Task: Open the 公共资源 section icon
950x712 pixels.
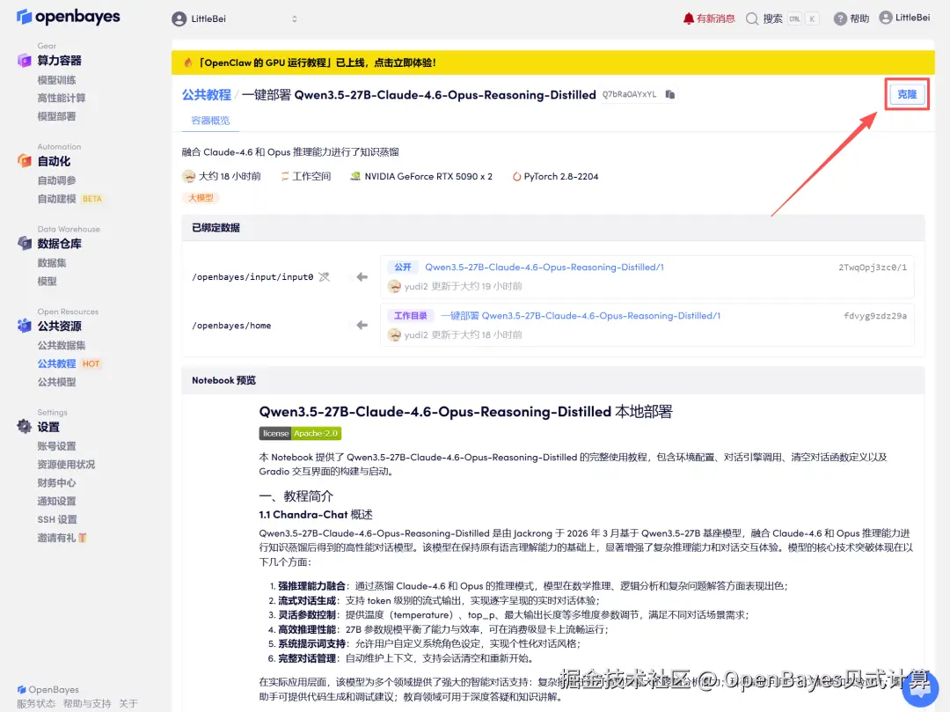Action: (x=25, y=326)
